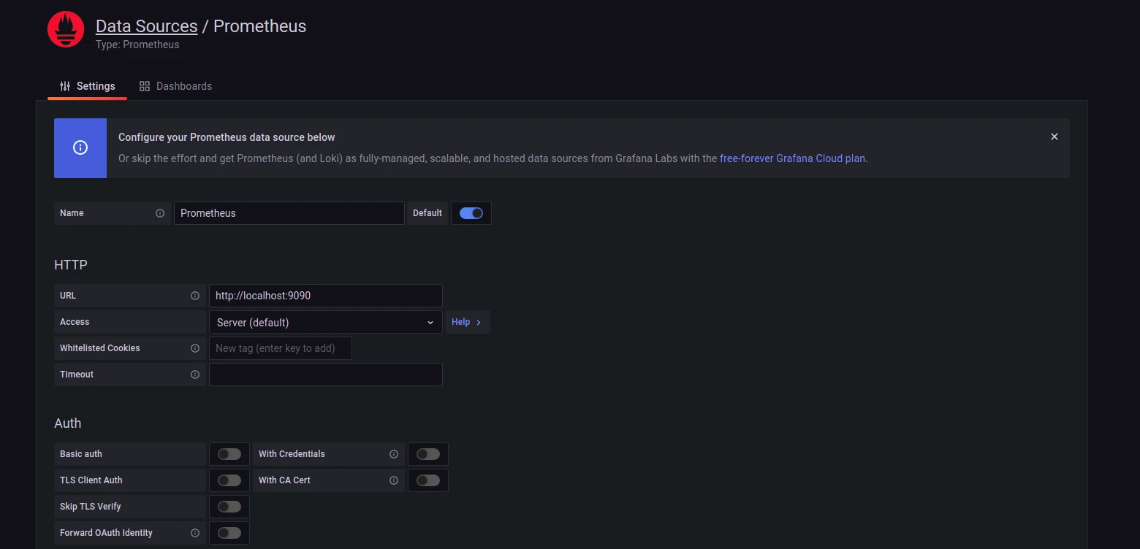Open the Access mode dropdown
The width and height of the screenshot is (1140, 549).
click(325, 321)
